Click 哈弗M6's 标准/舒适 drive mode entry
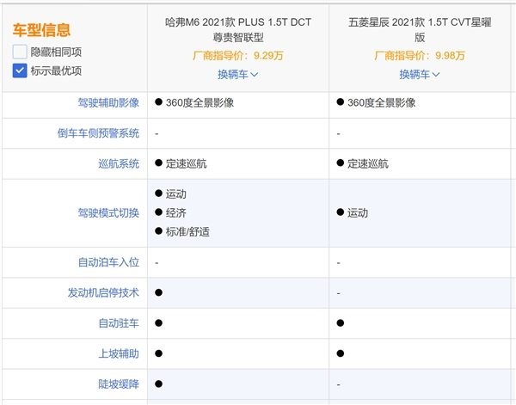The width and height of the screenshot is (516, 405). pos(187,231)
